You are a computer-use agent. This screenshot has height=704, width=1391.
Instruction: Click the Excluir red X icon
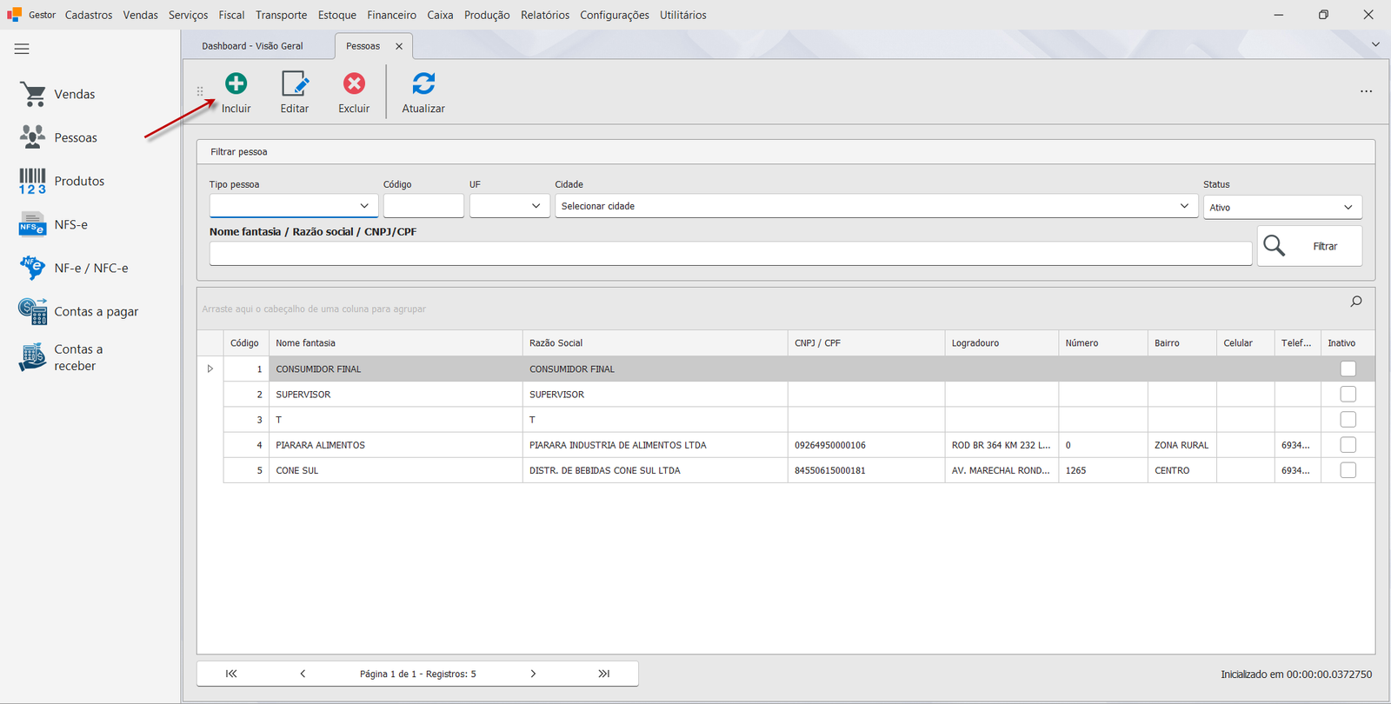(354, 83)
